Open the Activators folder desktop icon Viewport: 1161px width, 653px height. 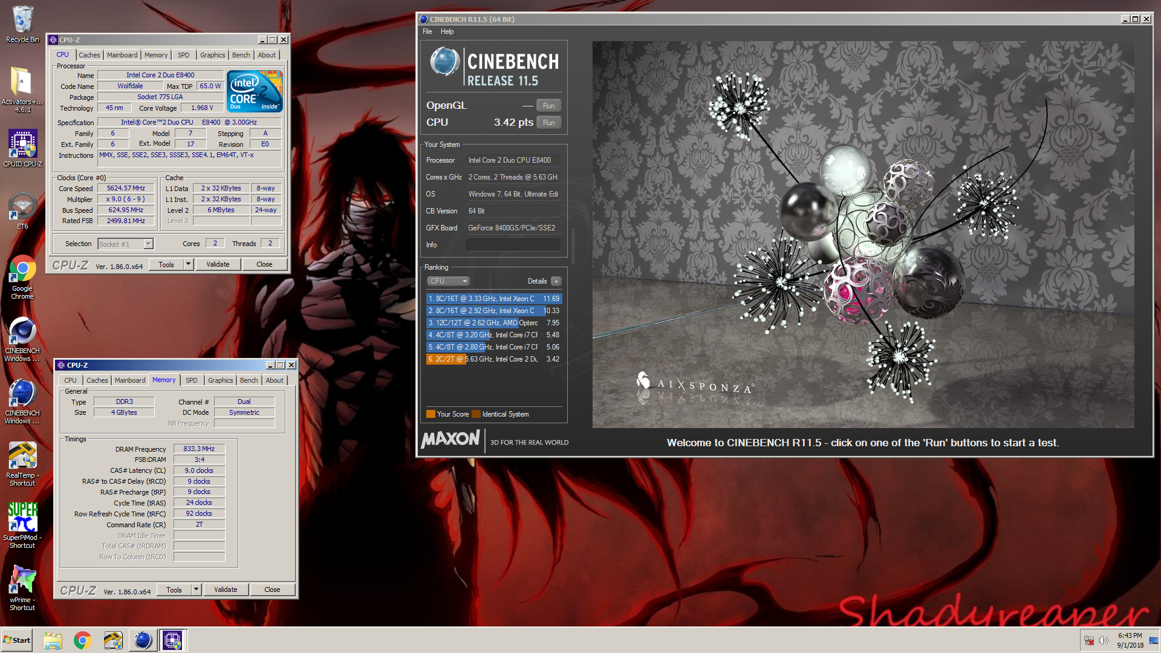[22, 89]
